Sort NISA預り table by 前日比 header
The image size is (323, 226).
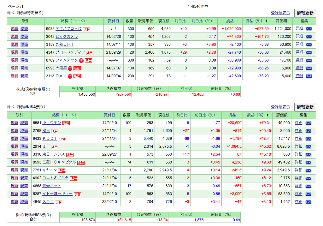tap(182, 115)
